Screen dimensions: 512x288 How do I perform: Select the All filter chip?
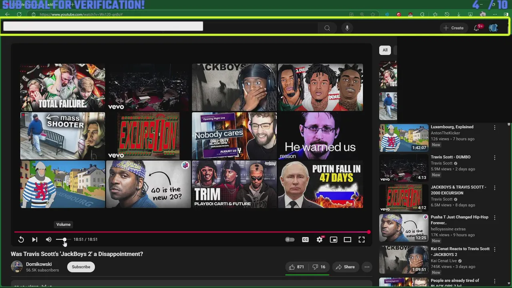tap(385, 50)
